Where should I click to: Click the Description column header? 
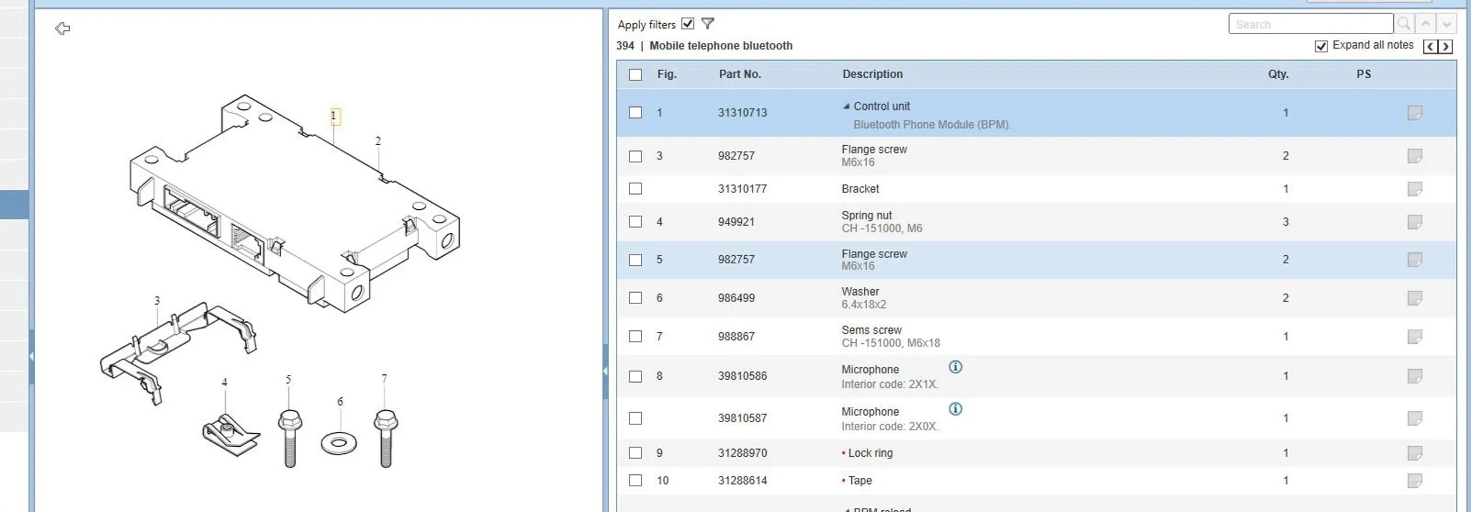[872, 74]
